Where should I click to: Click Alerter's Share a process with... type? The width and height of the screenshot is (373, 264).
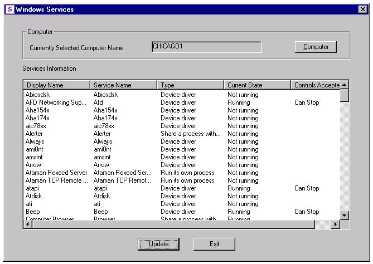pos(191,134)
